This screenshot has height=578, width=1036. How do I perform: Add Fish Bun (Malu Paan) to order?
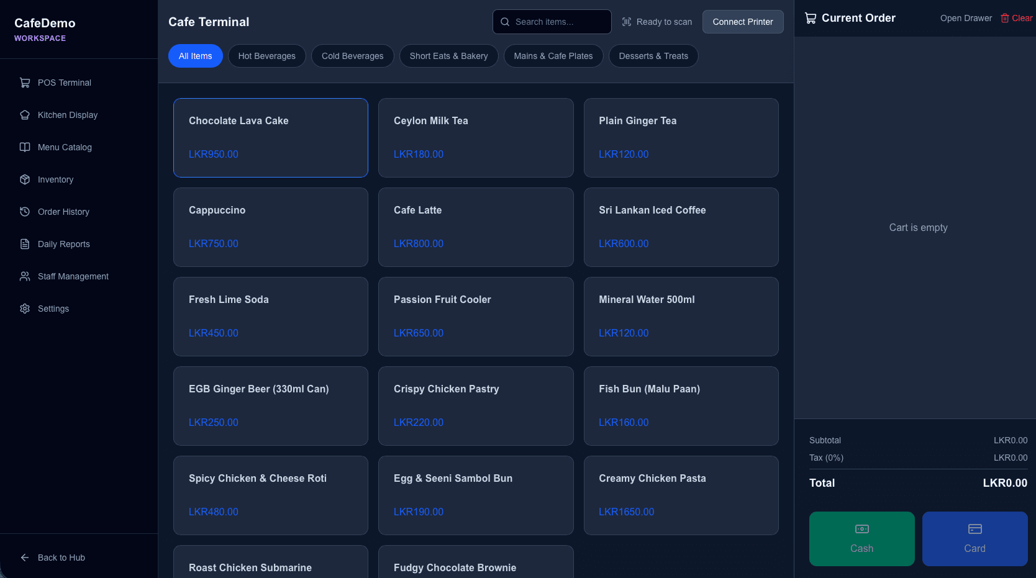click(x=681, y=406)
